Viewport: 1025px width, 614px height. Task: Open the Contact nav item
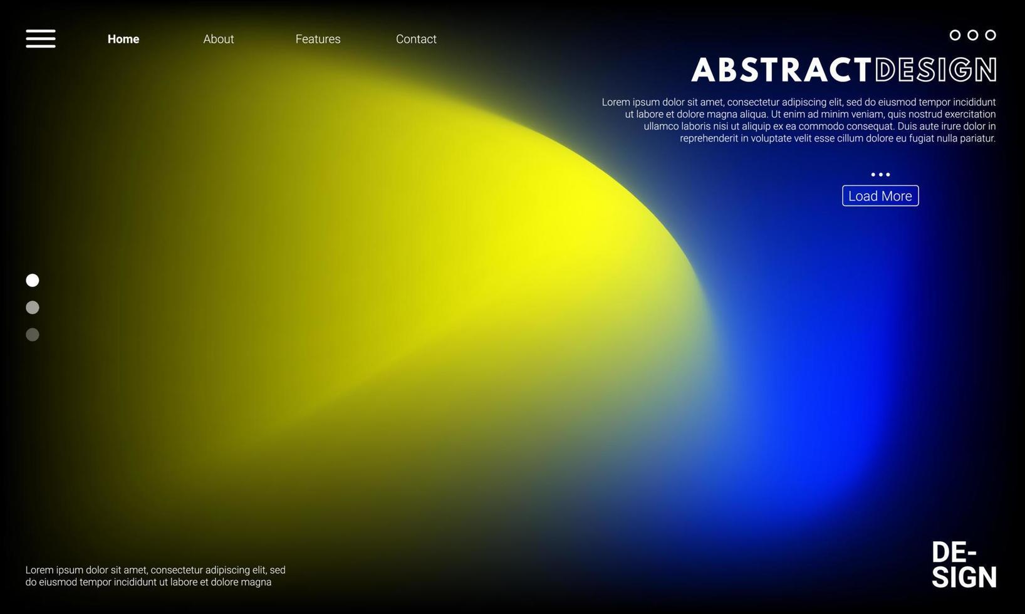pyautogui.click(x=416, y=39)
